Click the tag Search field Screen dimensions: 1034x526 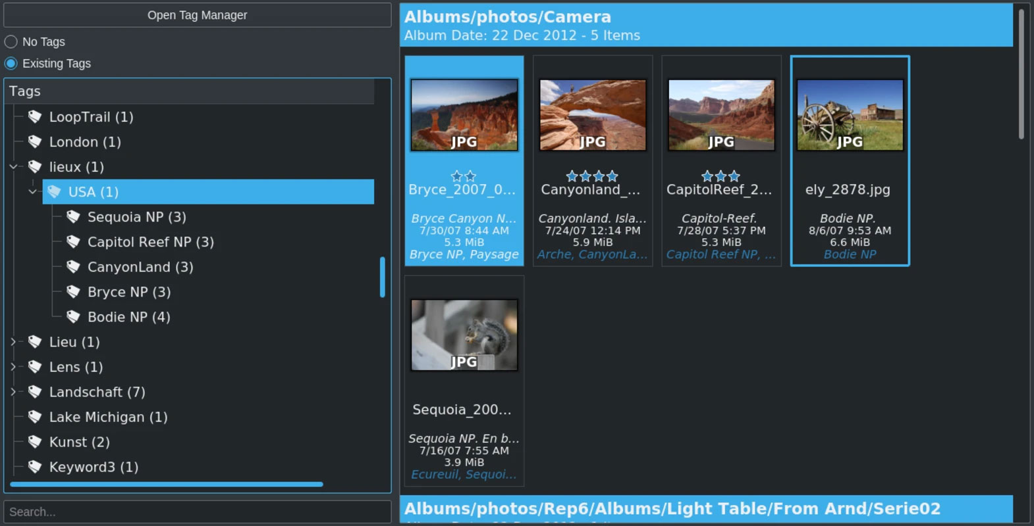coord(197,512)
